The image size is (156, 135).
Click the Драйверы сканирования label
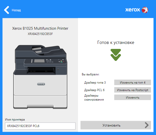(94, 98)
